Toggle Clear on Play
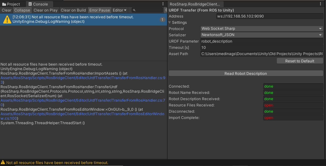The height and width of the screenshot is (166, 326). tap(45, 10)
